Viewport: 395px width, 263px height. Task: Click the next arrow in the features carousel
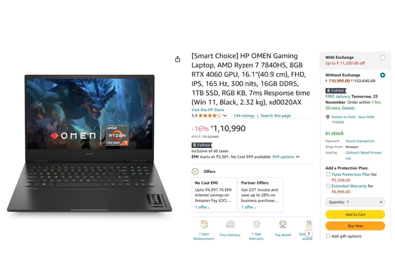click(x=309, y=233)
